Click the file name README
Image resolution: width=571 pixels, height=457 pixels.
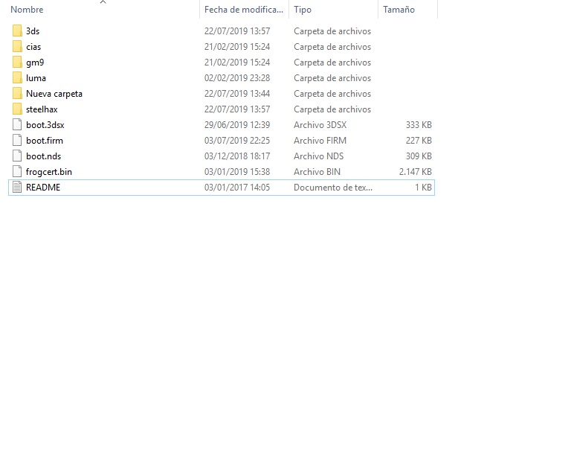click(43, 188)
